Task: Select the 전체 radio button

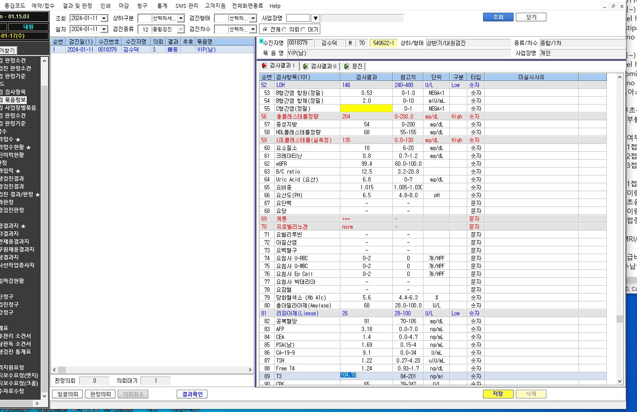Action: click(x=265, y=29)
